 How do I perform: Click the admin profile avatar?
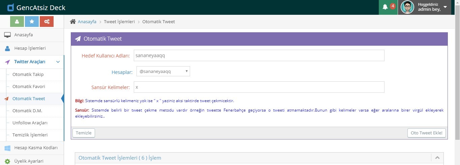coord(407,7)
